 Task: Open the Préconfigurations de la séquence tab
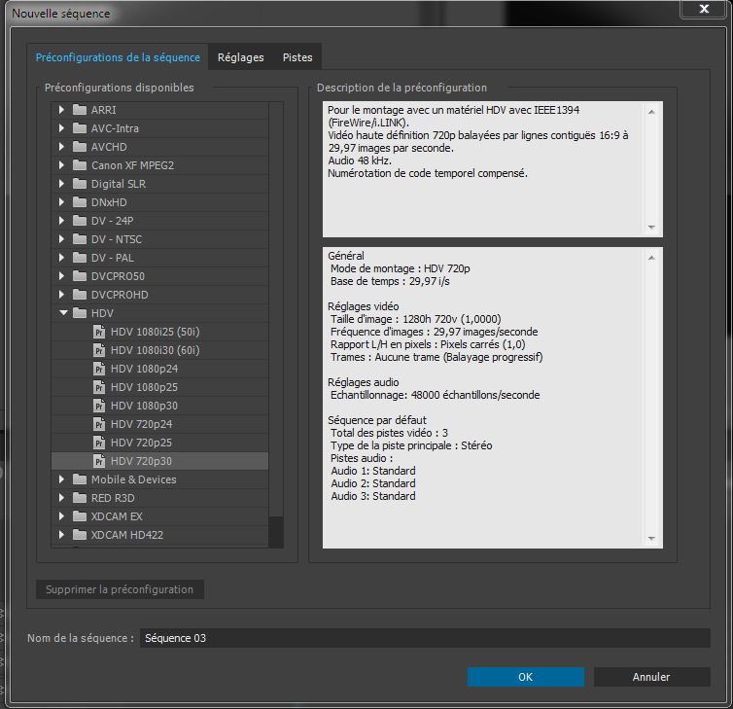click(x=118, y=57)
